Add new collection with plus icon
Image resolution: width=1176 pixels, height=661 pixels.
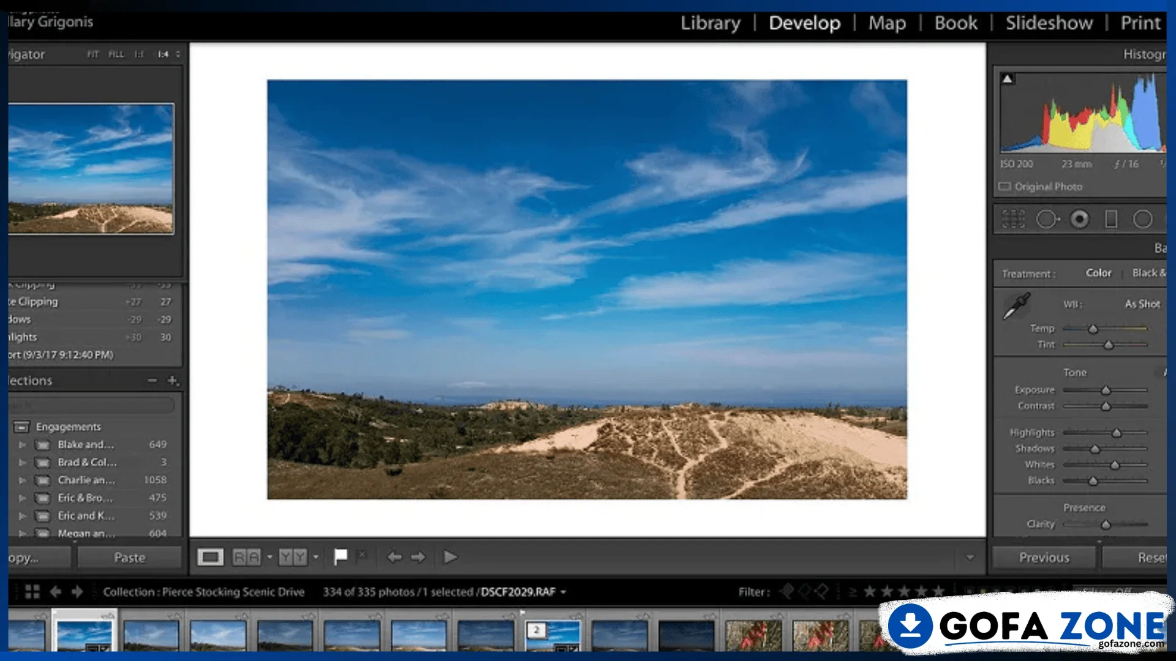tap(173, 380)
